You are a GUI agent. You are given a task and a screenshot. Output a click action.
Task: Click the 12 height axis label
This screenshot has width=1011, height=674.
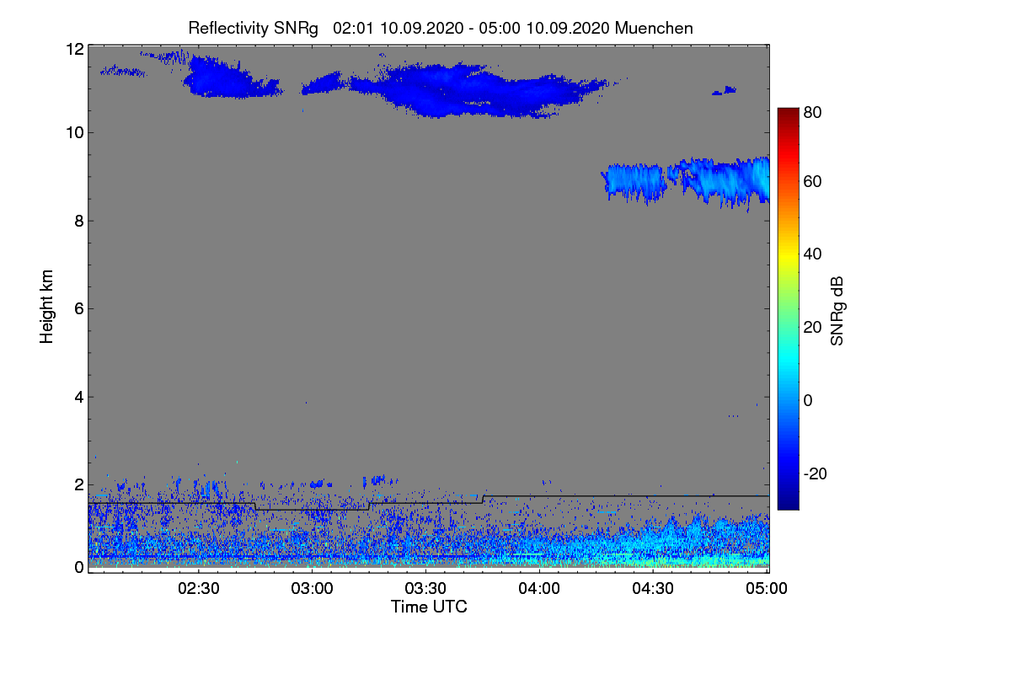74,49
